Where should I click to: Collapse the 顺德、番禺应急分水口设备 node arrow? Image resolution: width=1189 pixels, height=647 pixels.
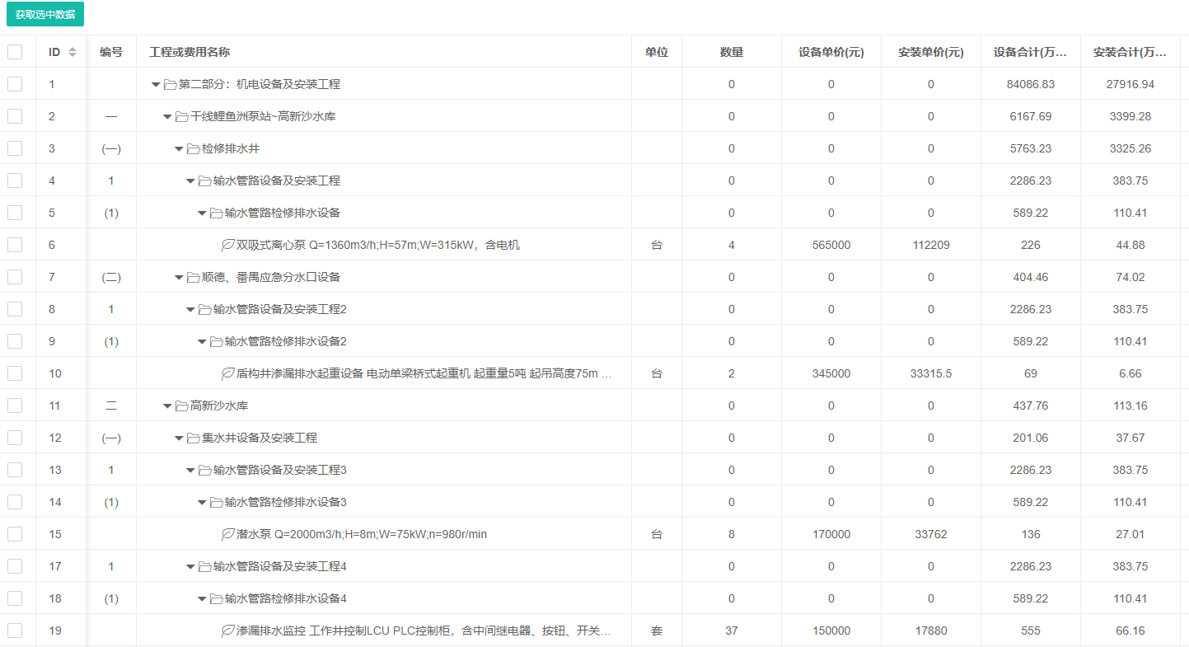click(179, 277)
